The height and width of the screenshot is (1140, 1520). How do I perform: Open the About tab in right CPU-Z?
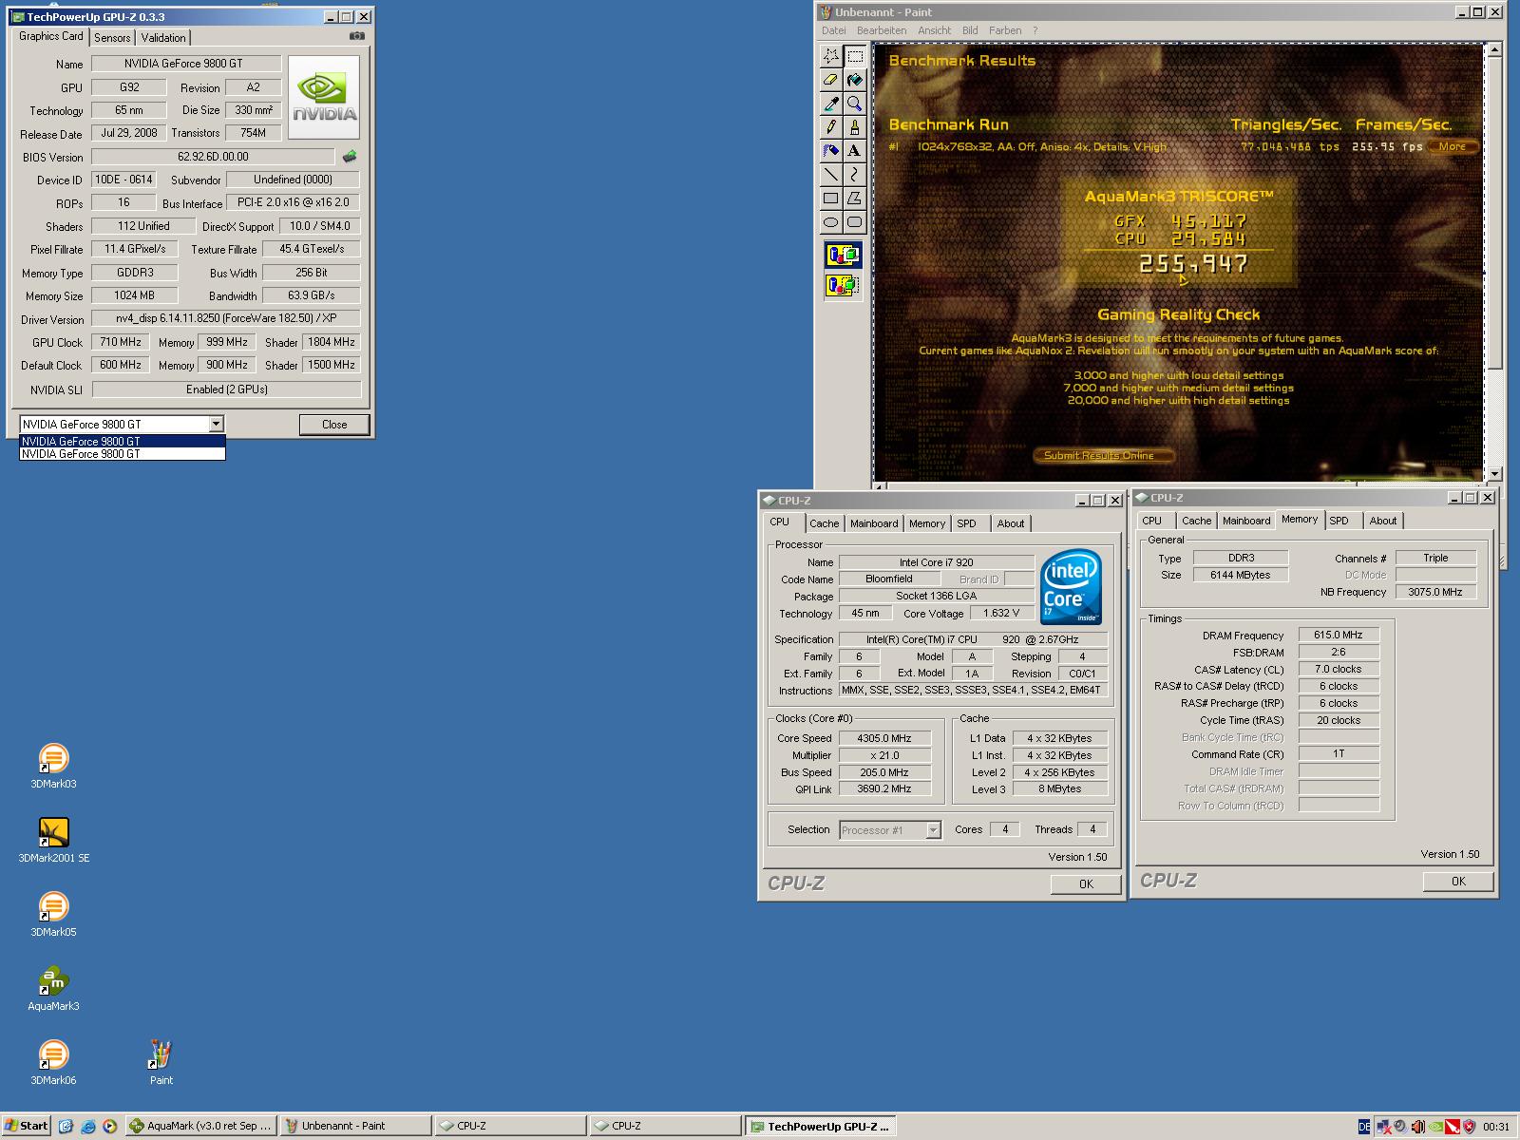coord(1383,521)
